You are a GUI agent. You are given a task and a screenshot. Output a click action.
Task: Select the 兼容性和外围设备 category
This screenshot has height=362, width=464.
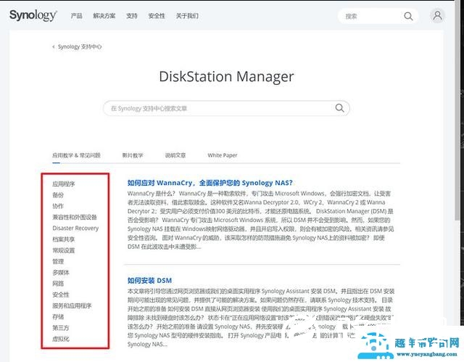pos(75,217)
